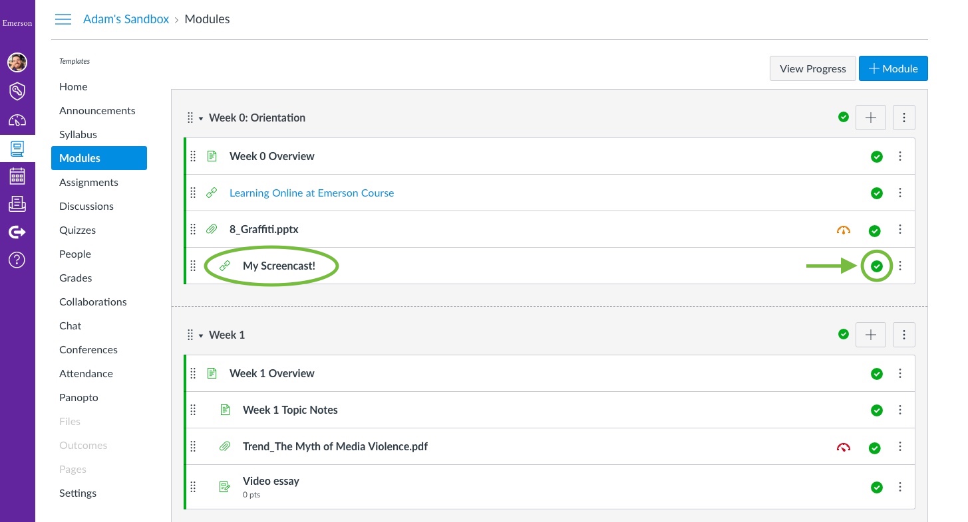Click the assignment icon beside Video essay

225,487
